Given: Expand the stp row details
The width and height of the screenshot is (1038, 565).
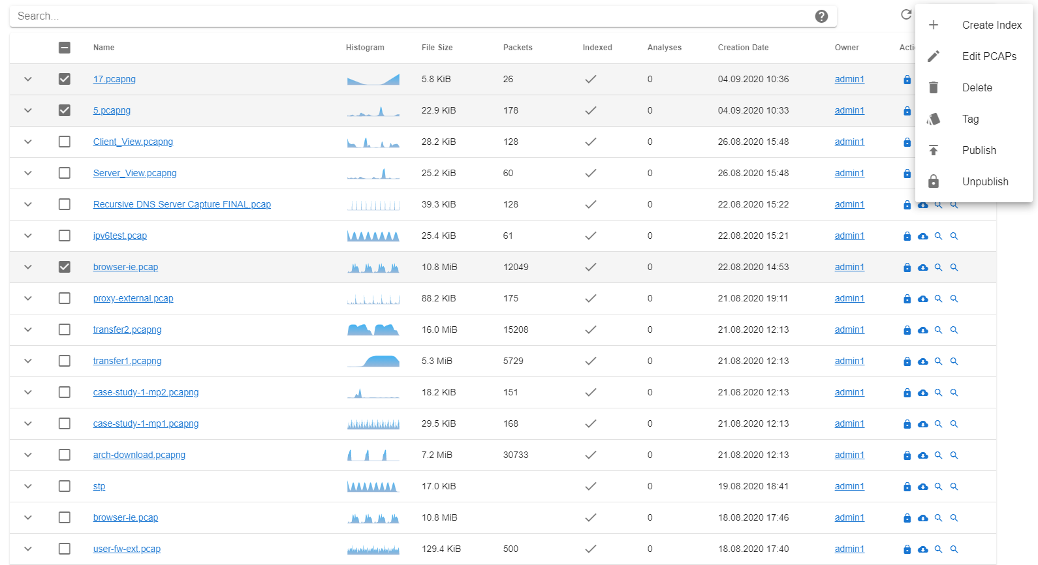Looking at the screenshot, I should 28,486.
